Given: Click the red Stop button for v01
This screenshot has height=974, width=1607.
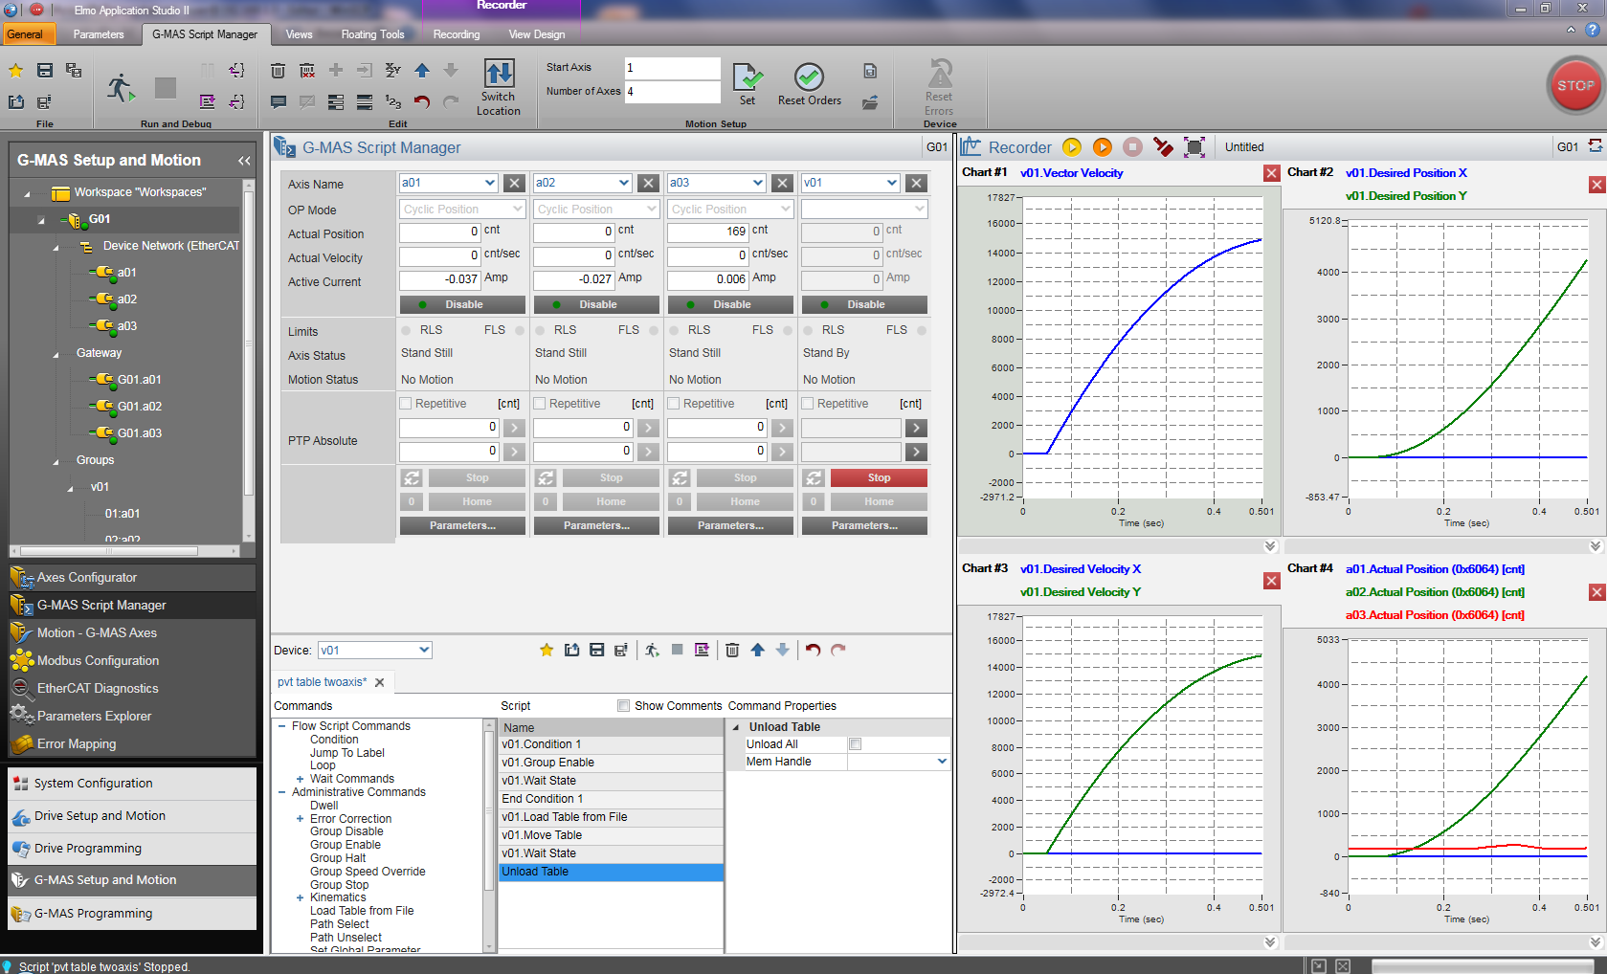Looking at the screenshot, I should coord(879,477).
